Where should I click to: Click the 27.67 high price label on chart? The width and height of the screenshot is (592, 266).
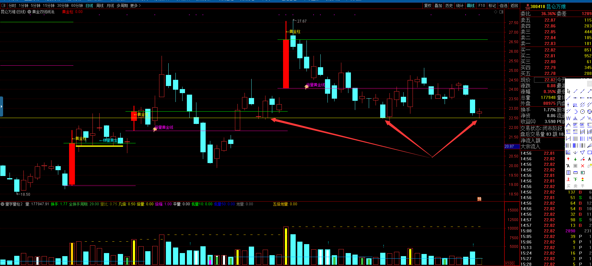(302, 21)
